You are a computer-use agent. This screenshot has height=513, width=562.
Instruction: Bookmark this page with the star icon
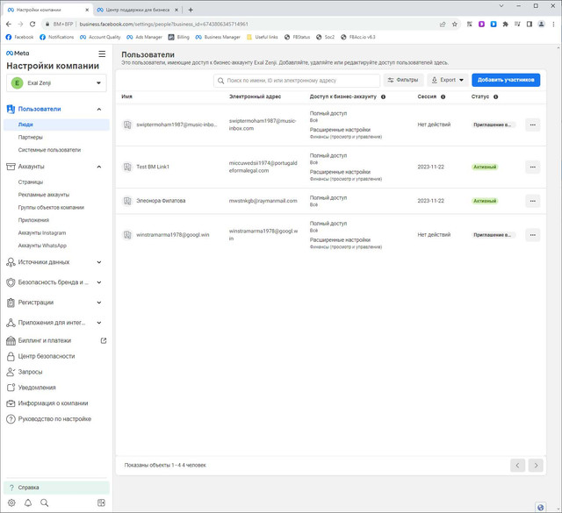[x=455, y=24]
